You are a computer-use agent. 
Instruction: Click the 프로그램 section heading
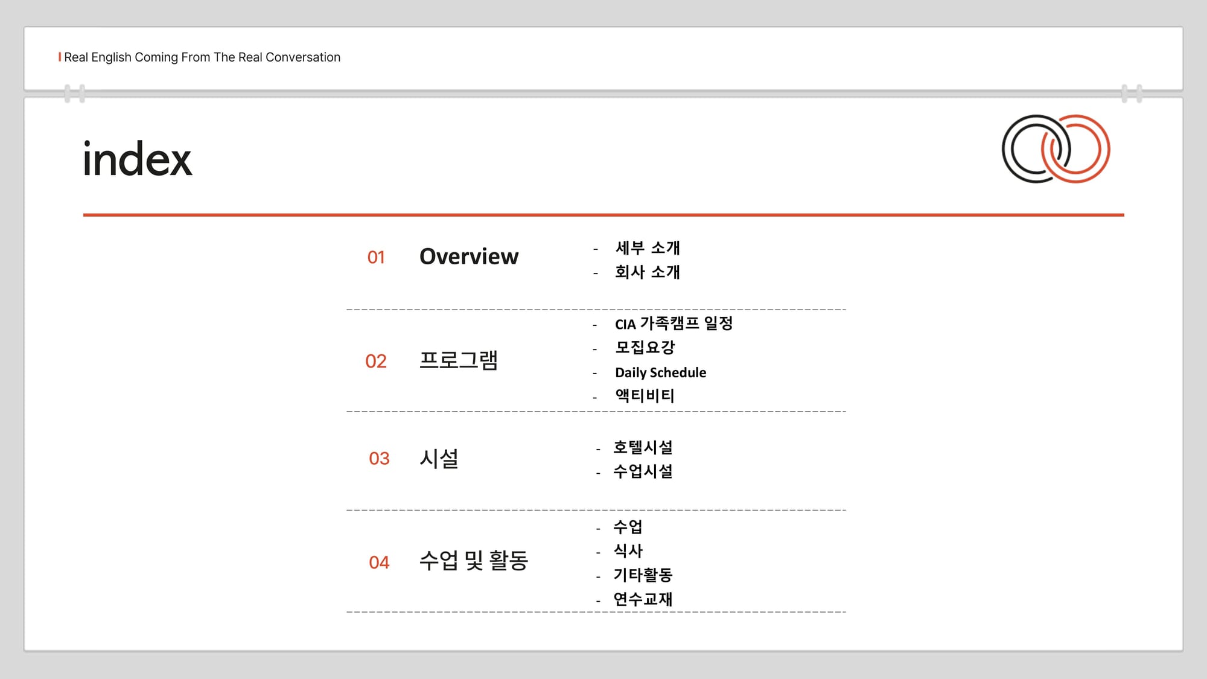458,360
